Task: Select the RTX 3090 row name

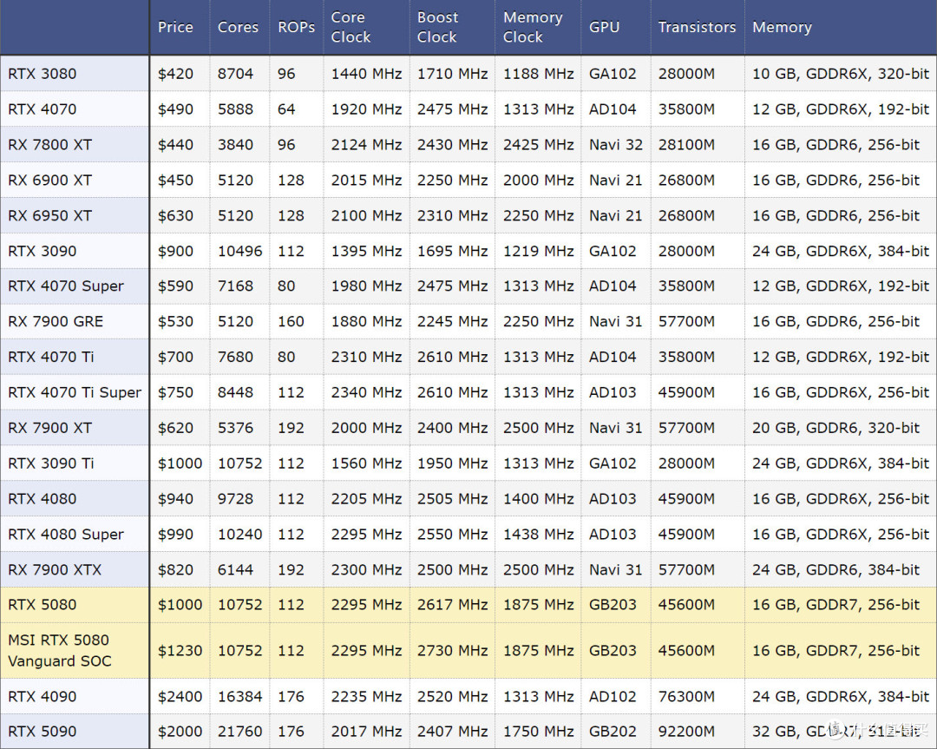Action: (42, 251)
